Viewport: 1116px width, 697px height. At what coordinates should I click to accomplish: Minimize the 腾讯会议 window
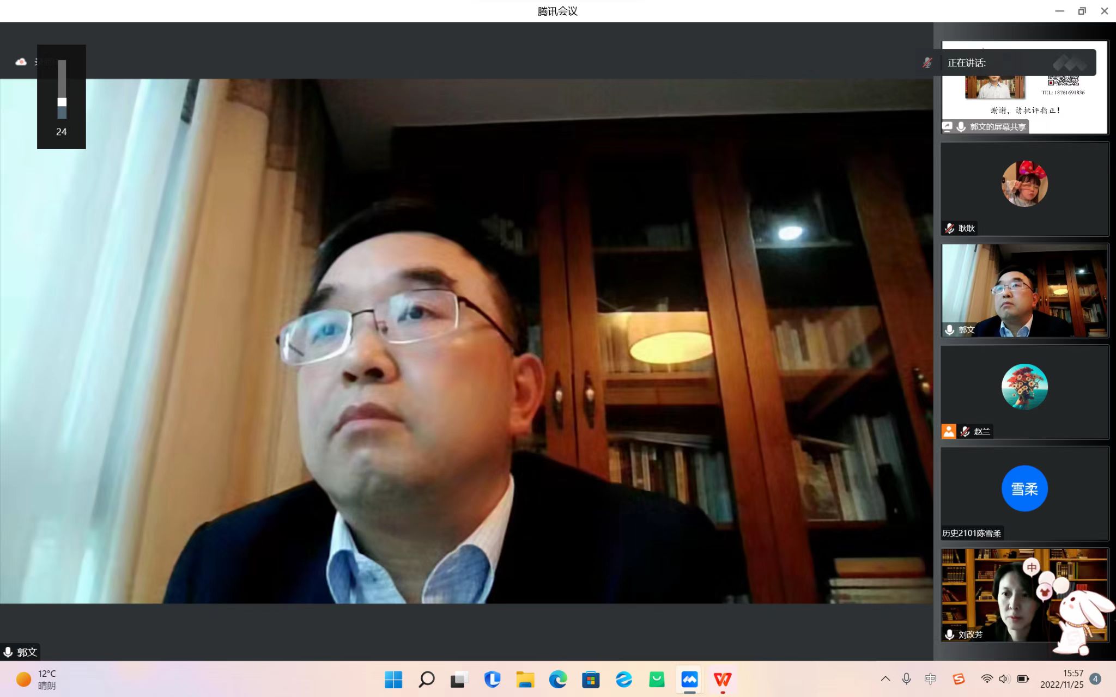point(1059,11)
